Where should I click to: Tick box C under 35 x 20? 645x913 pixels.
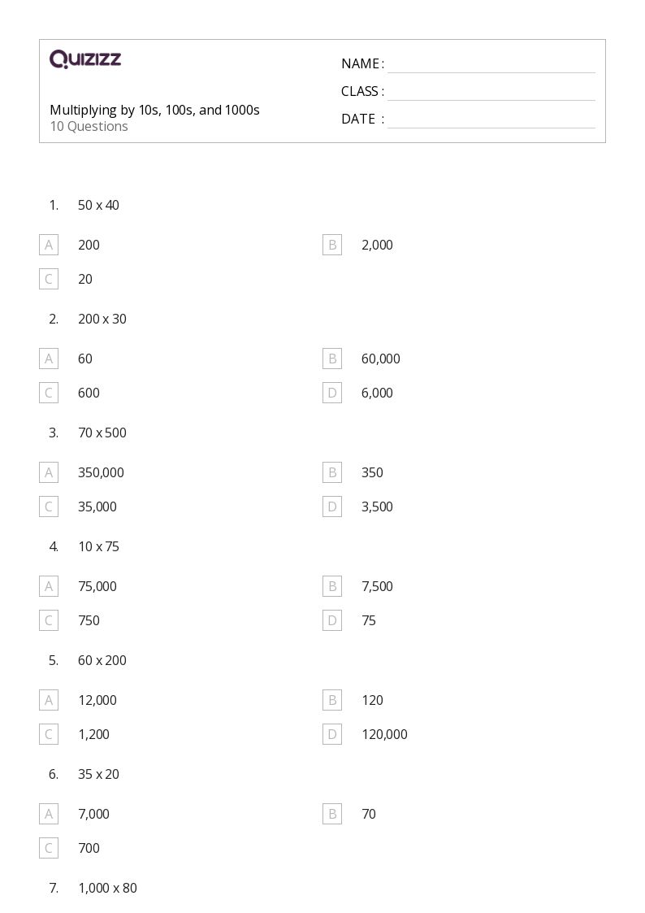[49, 849]
